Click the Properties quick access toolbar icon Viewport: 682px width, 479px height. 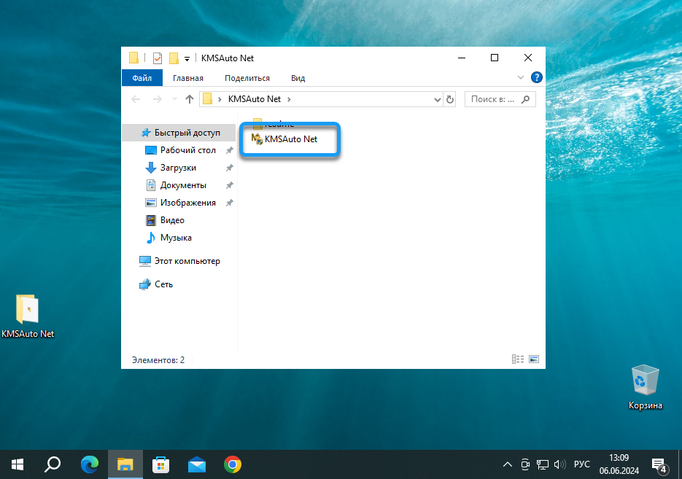(x=158, y=58)
